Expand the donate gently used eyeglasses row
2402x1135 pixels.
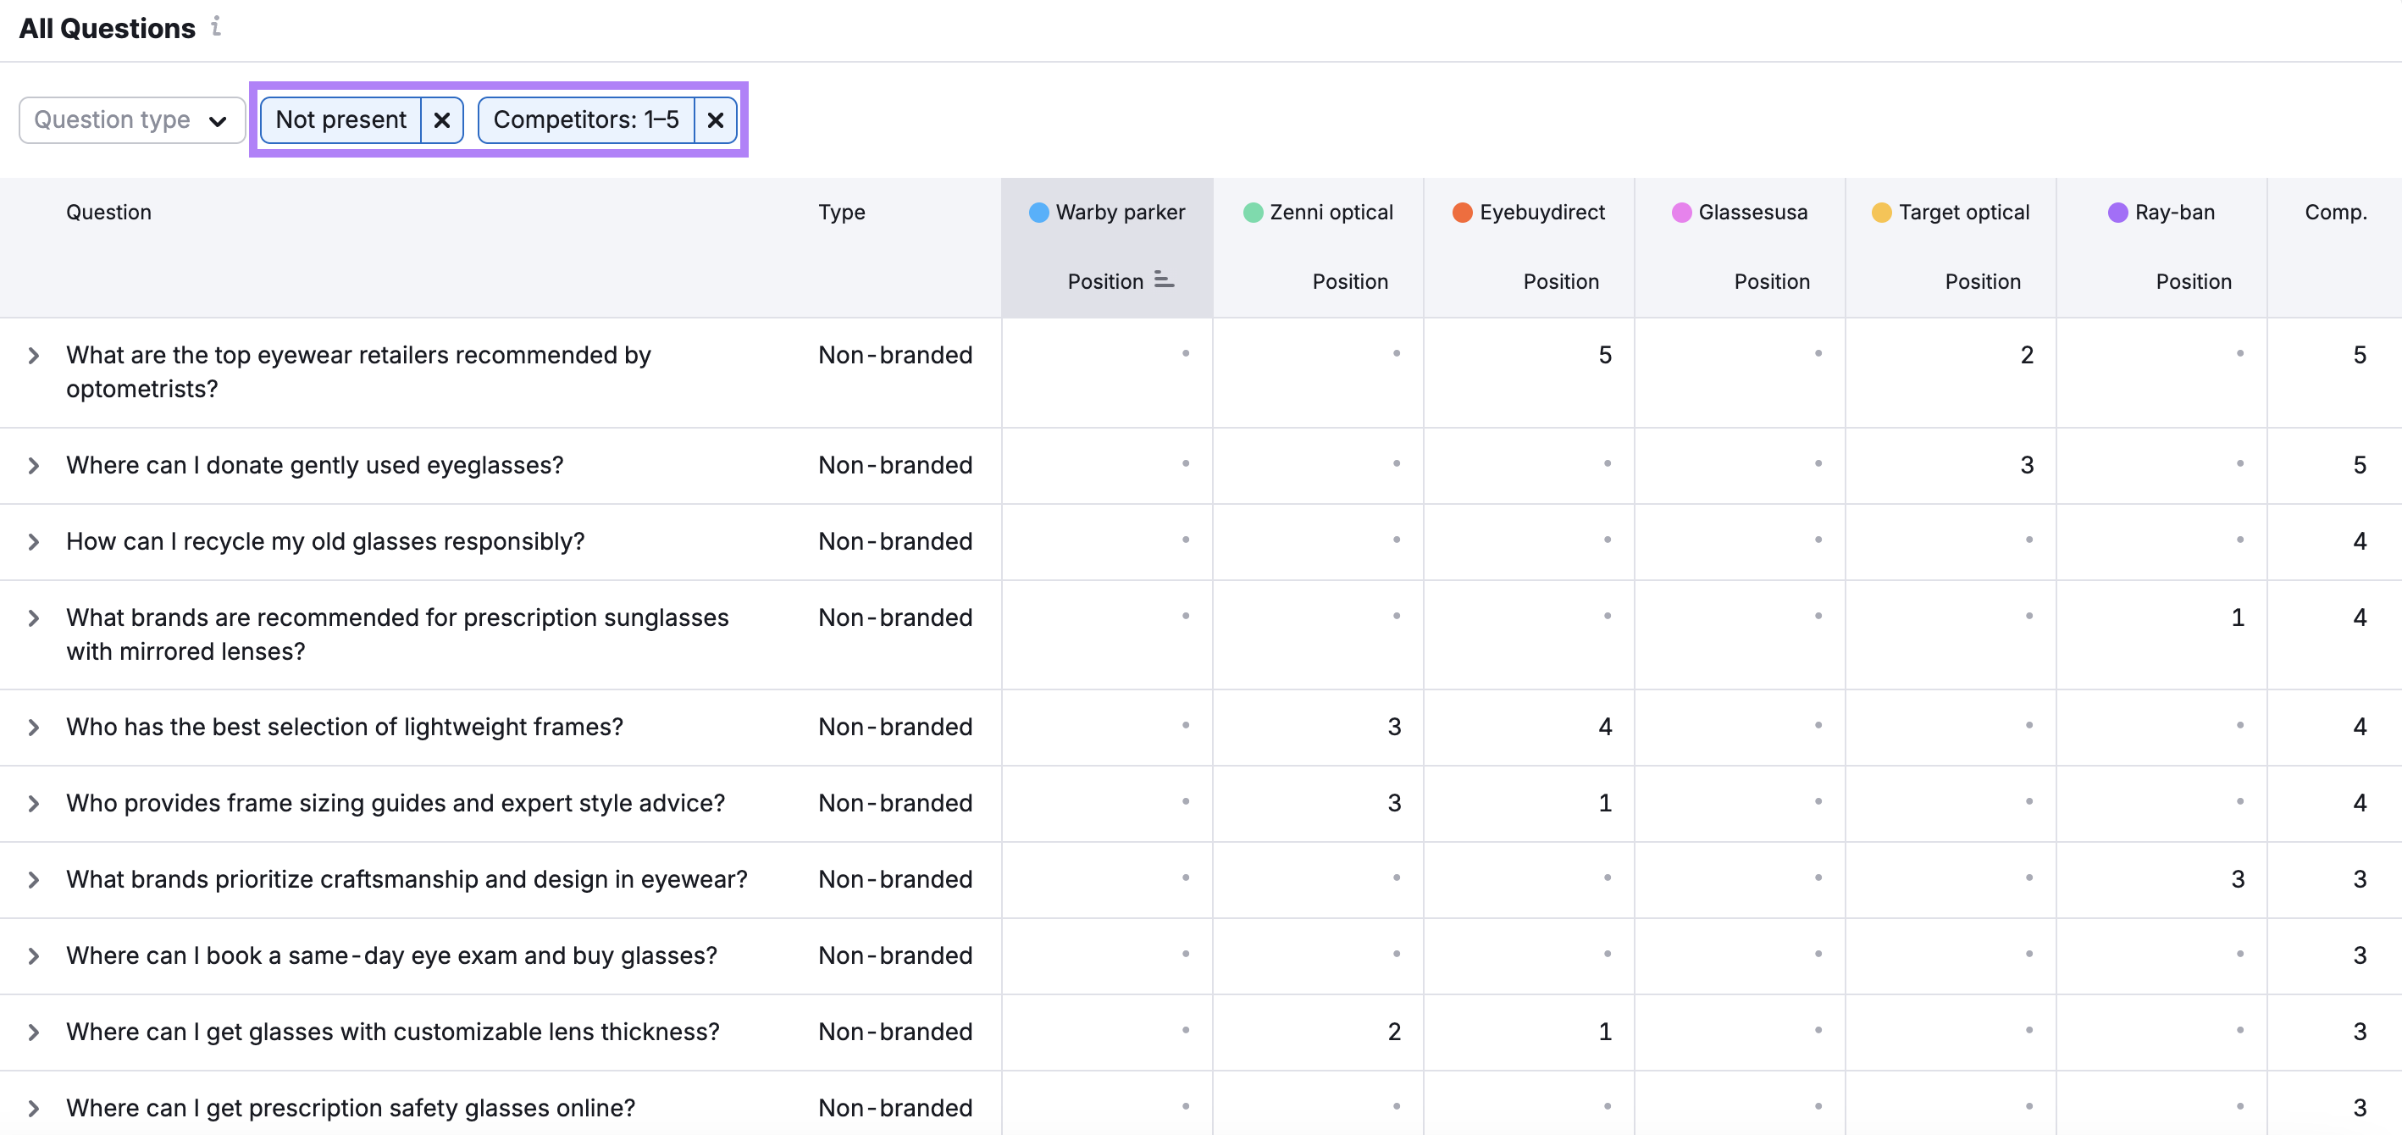pyautogui.click(x=34, y=465)
